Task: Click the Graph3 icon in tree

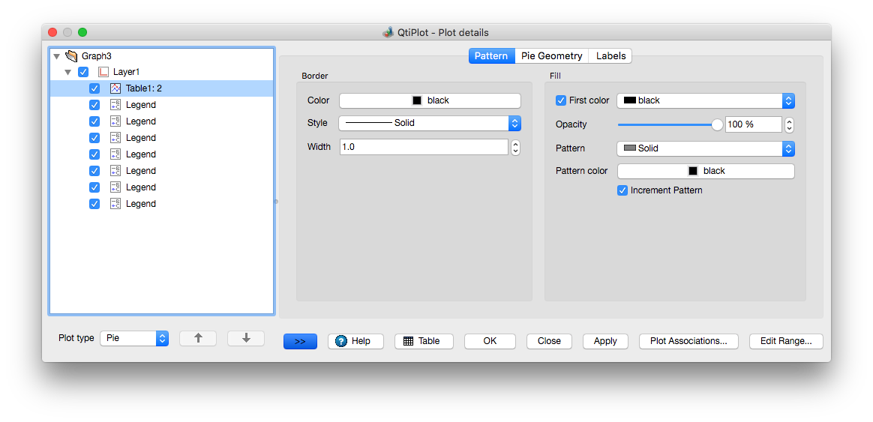Action: pos(71,55)
